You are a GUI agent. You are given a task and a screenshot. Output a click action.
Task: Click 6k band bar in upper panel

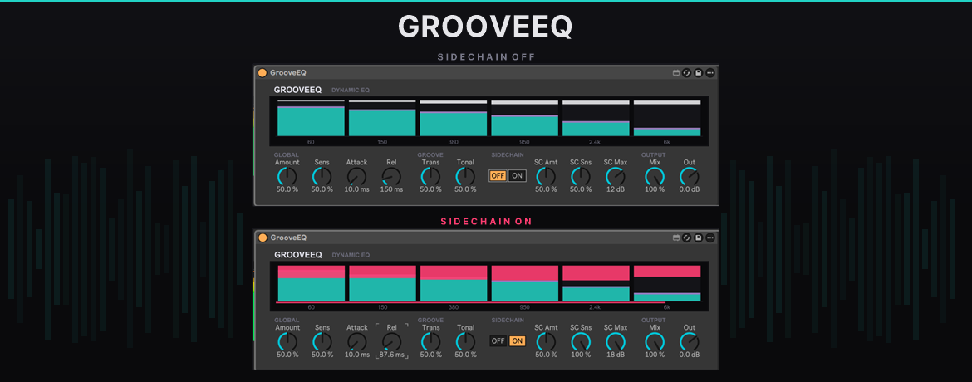[667, 119]
